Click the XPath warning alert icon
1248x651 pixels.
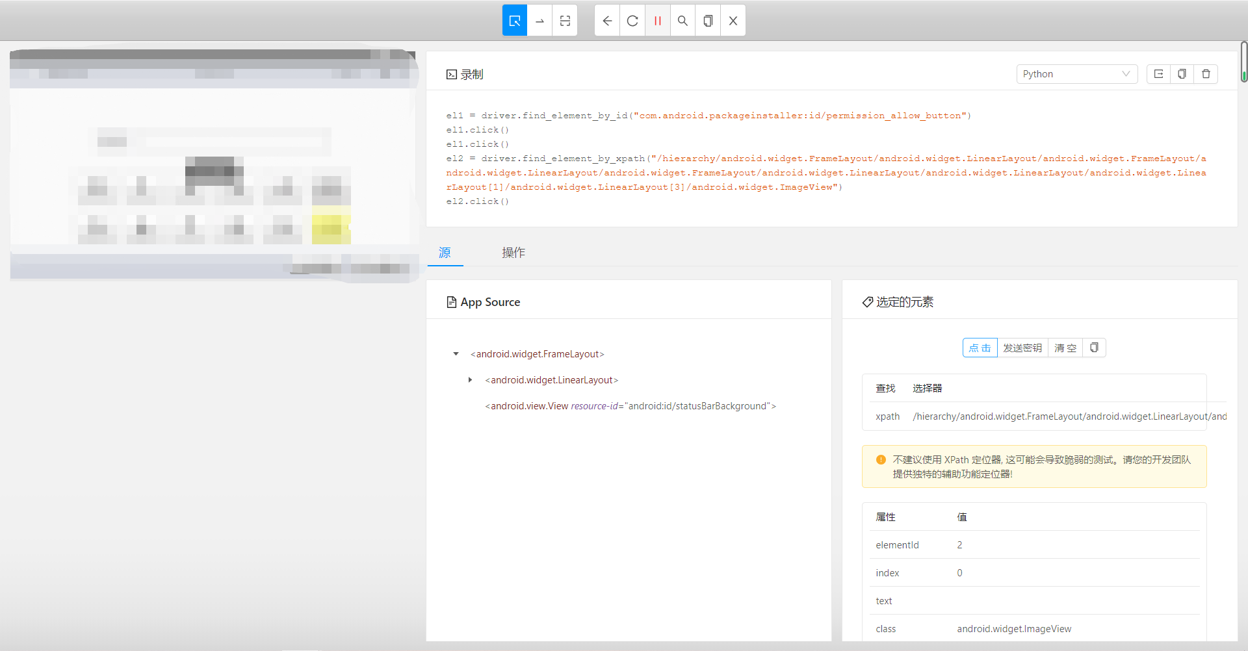(x=881, y=460)
